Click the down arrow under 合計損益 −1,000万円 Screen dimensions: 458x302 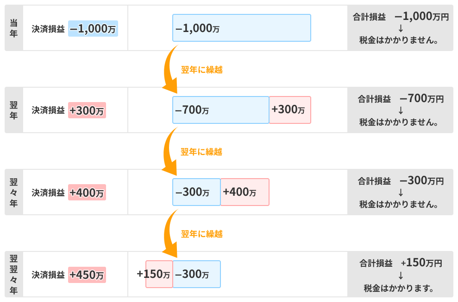(x=401, y=28)
